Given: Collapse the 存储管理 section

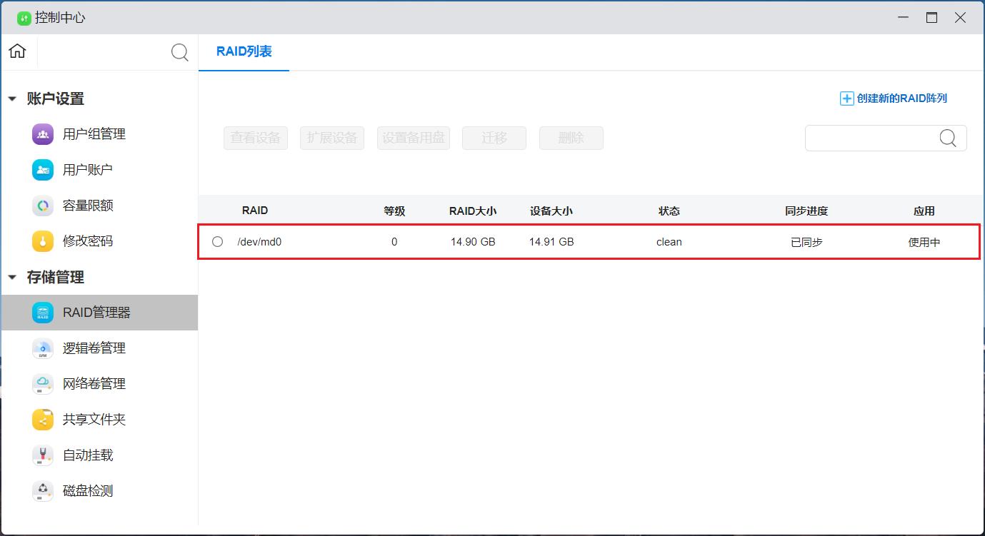Looking at the screenshot, I should pos(12,278).
